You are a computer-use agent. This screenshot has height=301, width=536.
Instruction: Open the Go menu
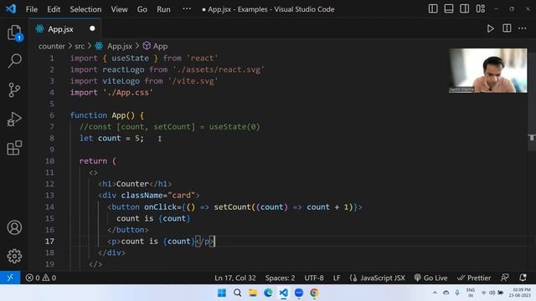(x=142, y=9)
